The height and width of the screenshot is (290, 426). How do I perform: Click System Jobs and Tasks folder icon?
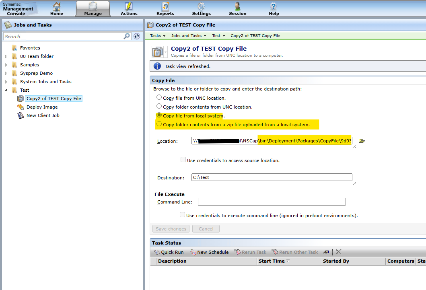coord(14,82)
